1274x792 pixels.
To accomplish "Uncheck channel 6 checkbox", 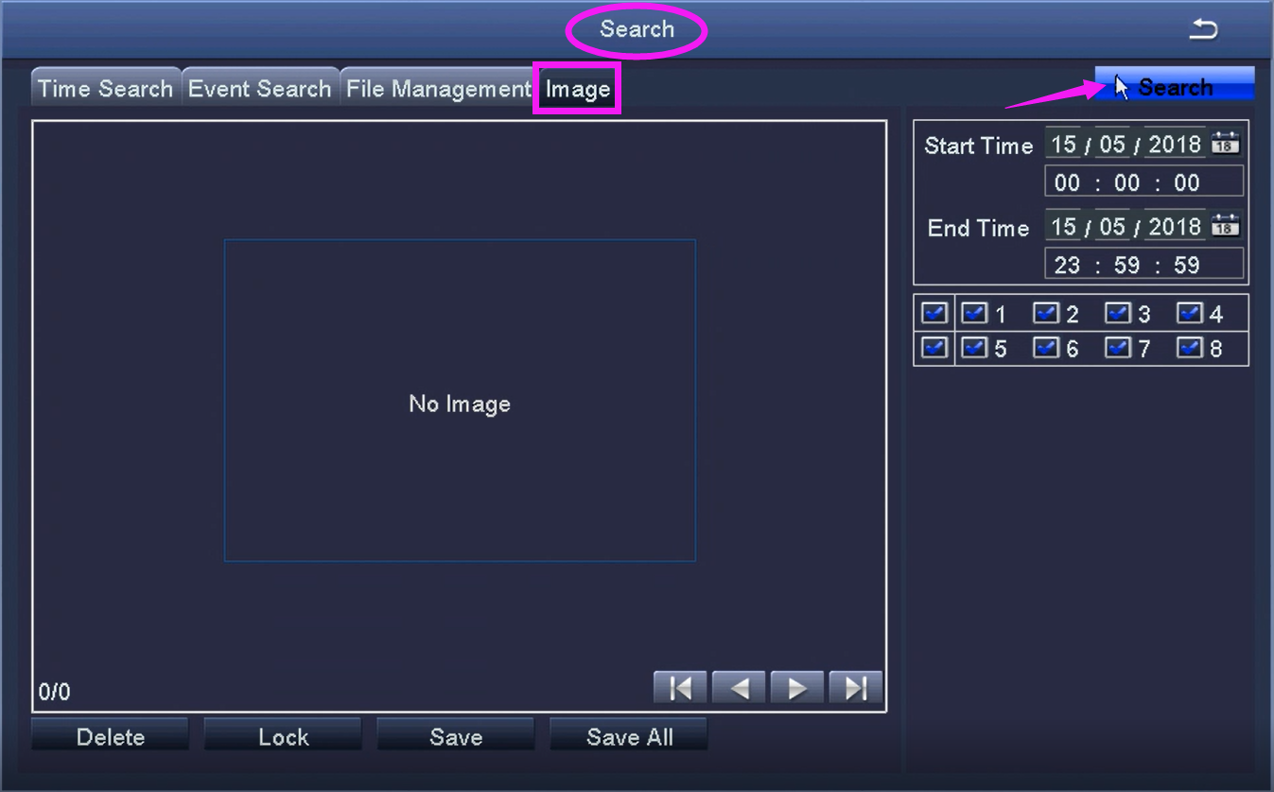I will coord(1046,348).
